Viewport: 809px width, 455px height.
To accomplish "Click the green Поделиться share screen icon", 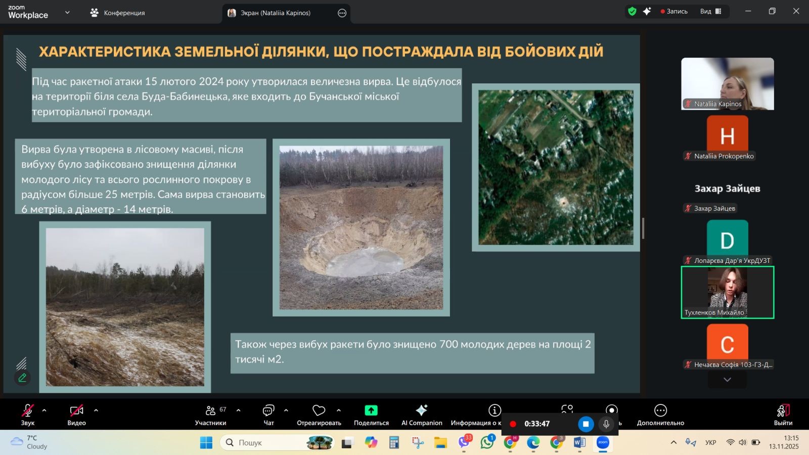I will pos(371,411).
